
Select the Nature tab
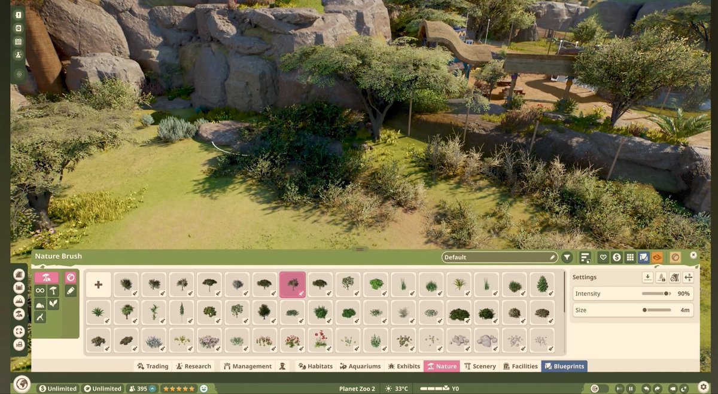pyautogui.click(x=442, y=366)
